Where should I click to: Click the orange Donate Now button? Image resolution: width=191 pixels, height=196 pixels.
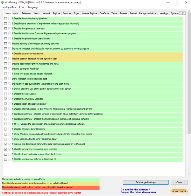[x=179, y=191]
